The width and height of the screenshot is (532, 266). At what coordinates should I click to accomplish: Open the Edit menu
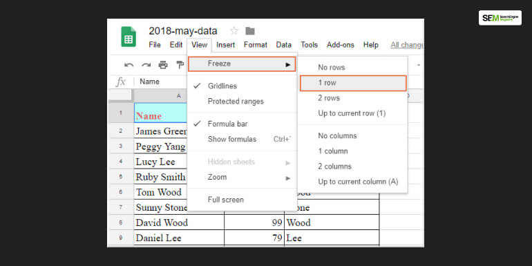pyautogui.click(x=176, y=45)
